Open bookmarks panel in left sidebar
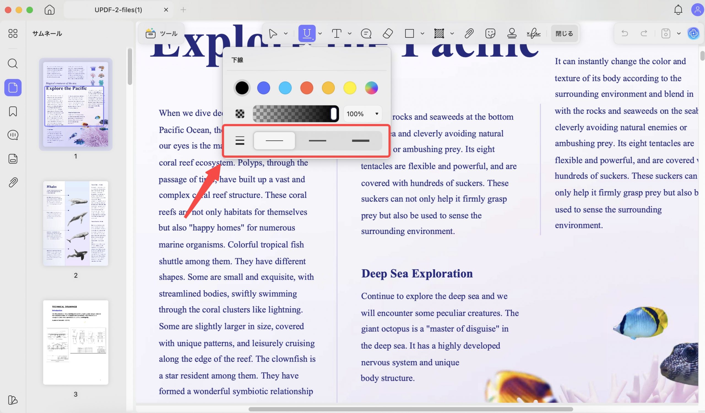The width and height of the screenshot is (705, 413). pos(13,111)
